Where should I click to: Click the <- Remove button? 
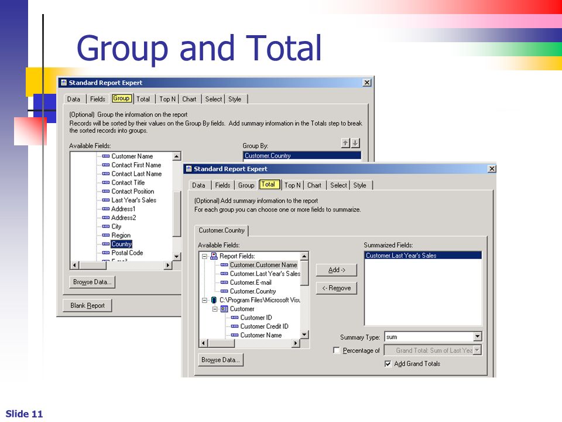[337, 288]
